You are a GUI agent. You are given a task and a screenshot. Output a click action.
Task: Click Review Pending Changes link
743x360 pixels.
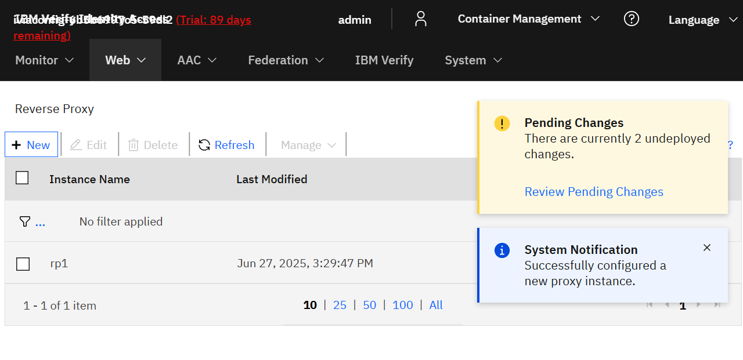click(x=594, y=192)
